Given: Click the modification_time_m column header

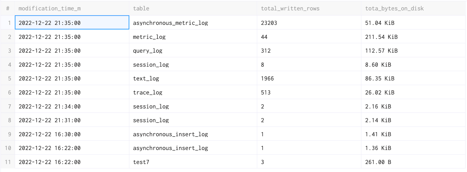Looking at the screenshot, I should 50,8.
